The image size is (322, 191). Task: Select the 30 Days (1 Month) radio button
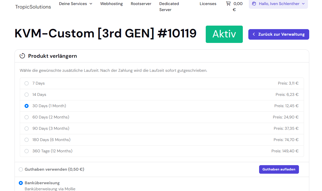point(27,106)
